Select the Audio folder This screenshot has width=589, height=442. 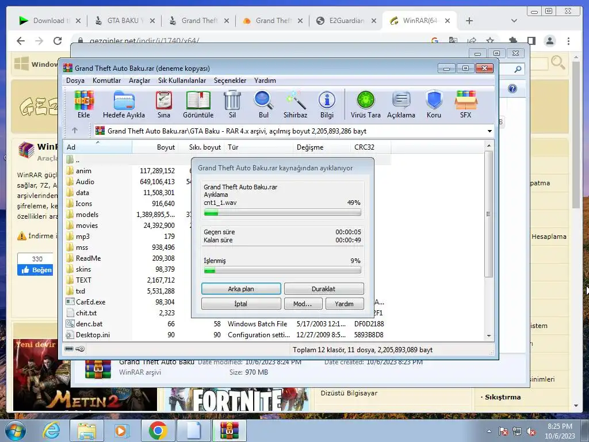pos(85,181)
